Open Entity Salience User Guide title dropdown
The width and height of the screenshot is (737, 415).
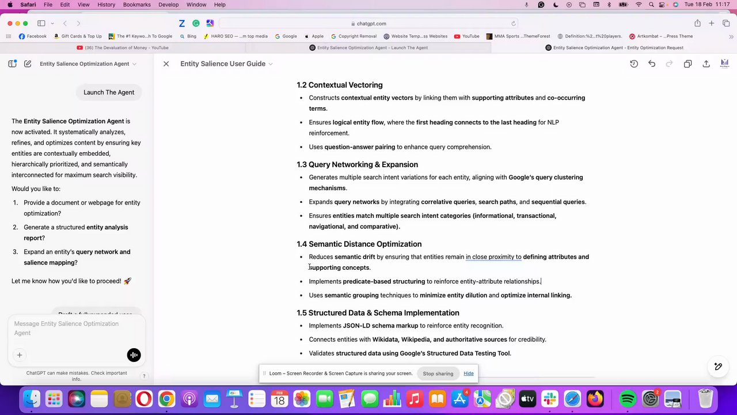click(226, 63)
